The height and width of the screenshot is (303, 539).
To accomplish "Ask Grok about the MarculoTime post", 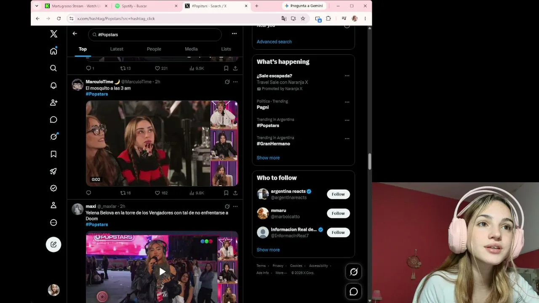I will tap(227, 82).
